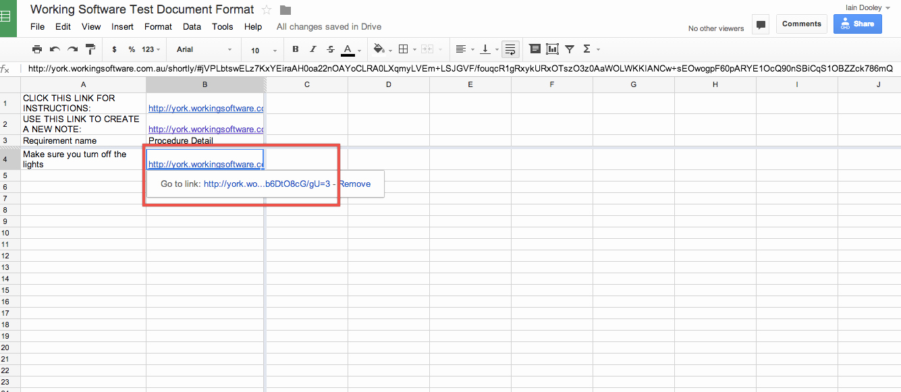Expand the vertical align dropdown arrow

pyautogui.click(x=497, y=51)
